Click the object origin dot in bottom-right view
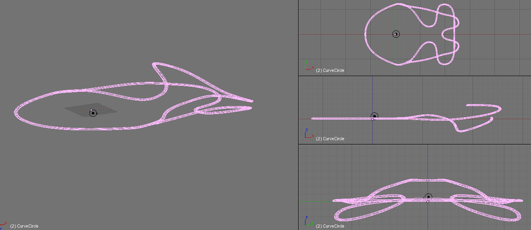This screenshot has height=230, width=531. [x=428, y=201]
